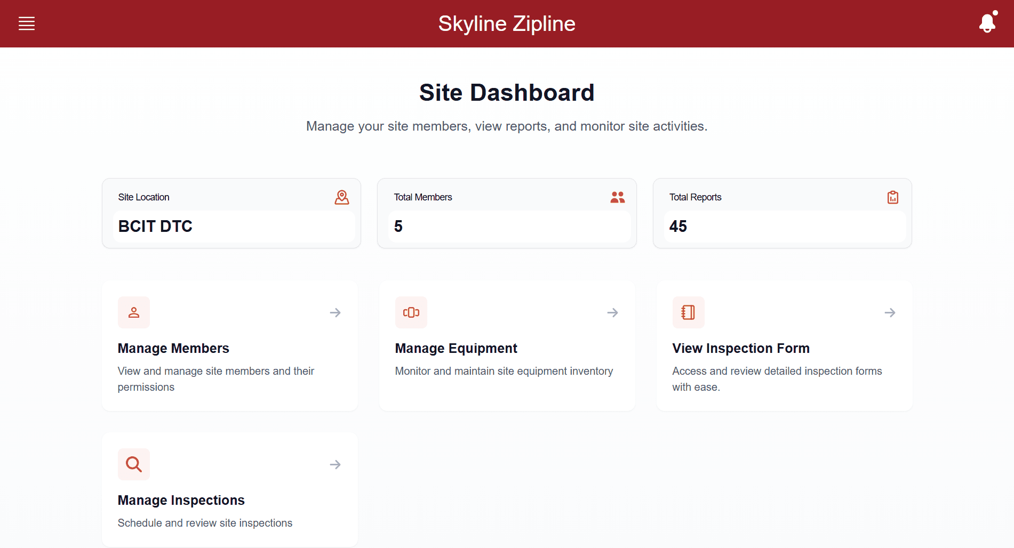
Task: Open the hamburger navigation menu
Action: coord(27,23)
